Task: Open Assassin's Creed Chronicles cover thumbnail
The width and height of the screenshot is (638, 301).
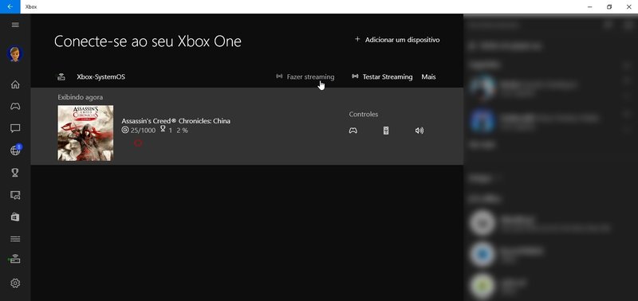Action: pos(85,133)
